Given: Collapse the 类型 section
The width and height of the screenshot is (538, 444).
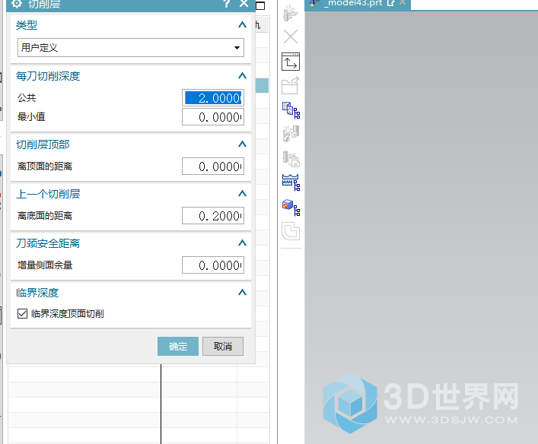Looking at the screenshot, I should (x=242, y=24).
